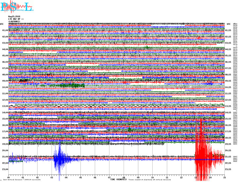This screenshot has width=238, height=182.
Task: Click the 07 minute tick on bottom axis
Action: (109, 177)
